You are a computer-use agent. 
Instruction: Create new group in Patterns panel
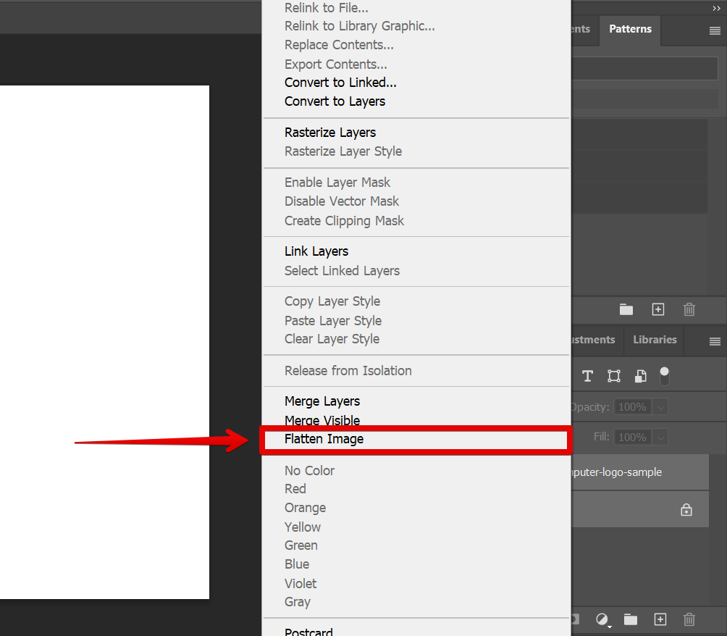tap(626, 310)
